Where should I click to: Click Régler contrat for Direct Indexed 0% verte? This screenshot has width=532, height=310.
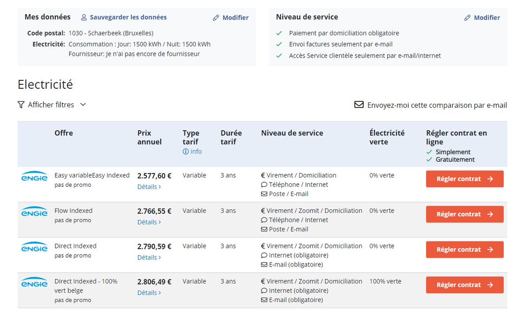click(x=465, y=250)
